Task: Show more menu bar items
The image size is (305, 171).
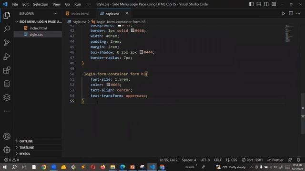Action: pyautogui.click(x=89, y=4)
